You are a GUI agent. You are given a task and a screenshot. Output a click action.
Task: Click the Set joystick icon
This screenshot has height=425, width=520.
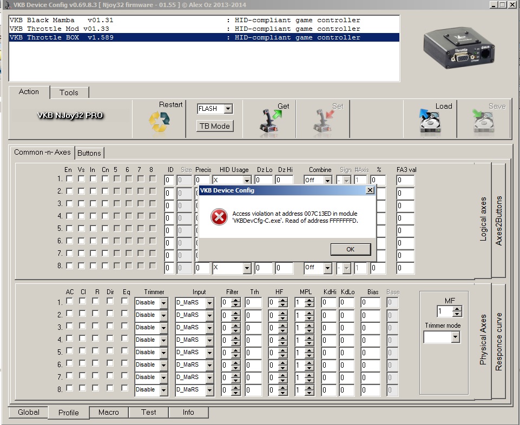pos(322,121)
